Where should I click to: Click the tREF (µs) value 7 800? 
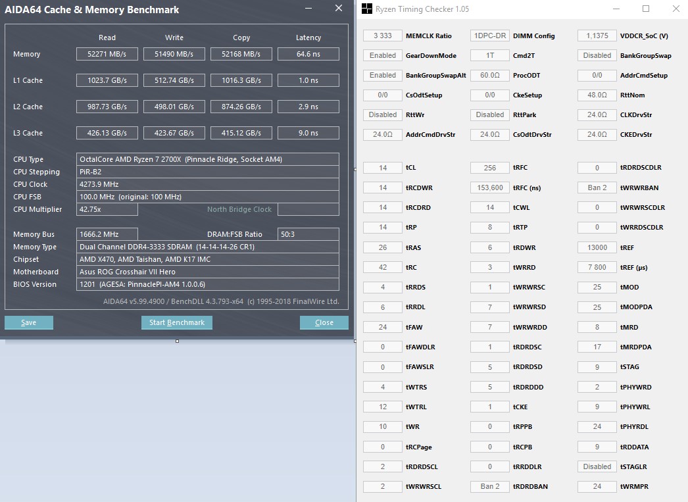597,267
